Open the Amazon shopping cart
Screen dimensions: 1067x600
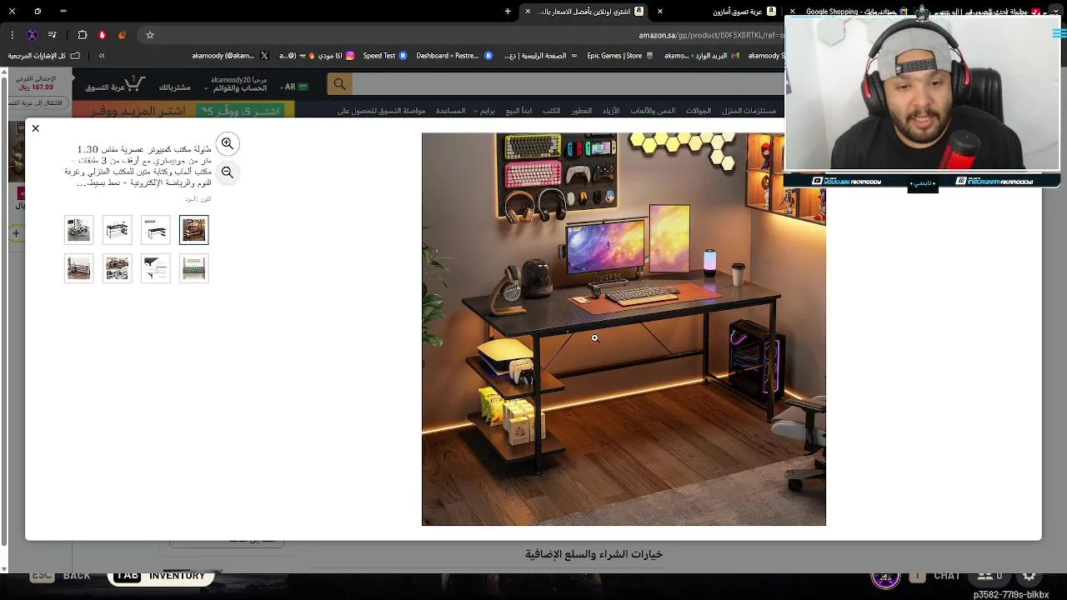[115, 84]
